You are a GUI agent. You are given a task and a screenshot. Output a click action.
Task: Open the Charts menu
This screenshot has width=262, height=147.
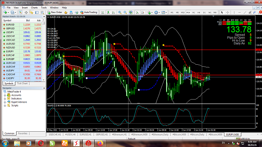coord(34,8)
